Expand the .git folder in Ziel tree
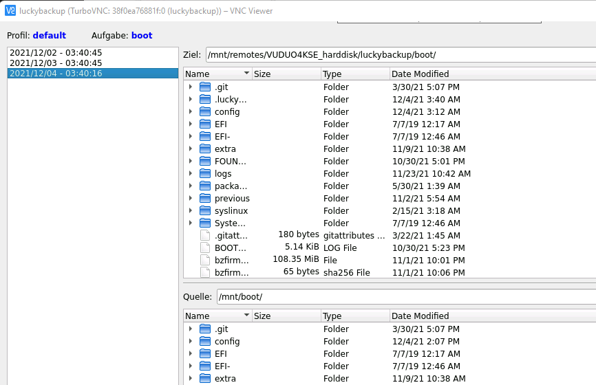Screen dimensions: 596x385 point(191,87)
